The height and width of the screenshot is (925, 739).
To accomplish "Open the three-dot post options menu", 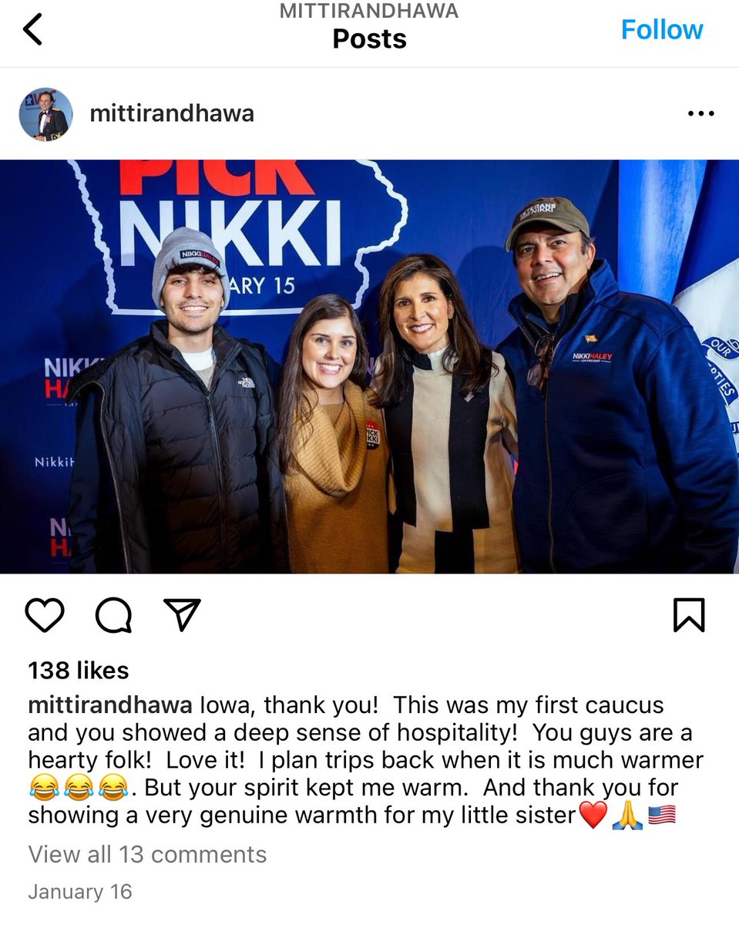I will (700, 113).
